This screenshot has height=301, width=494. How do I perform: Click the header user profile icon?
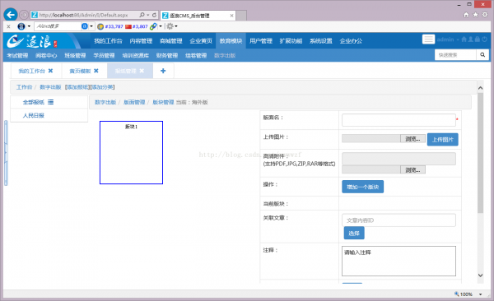point(471,39)
